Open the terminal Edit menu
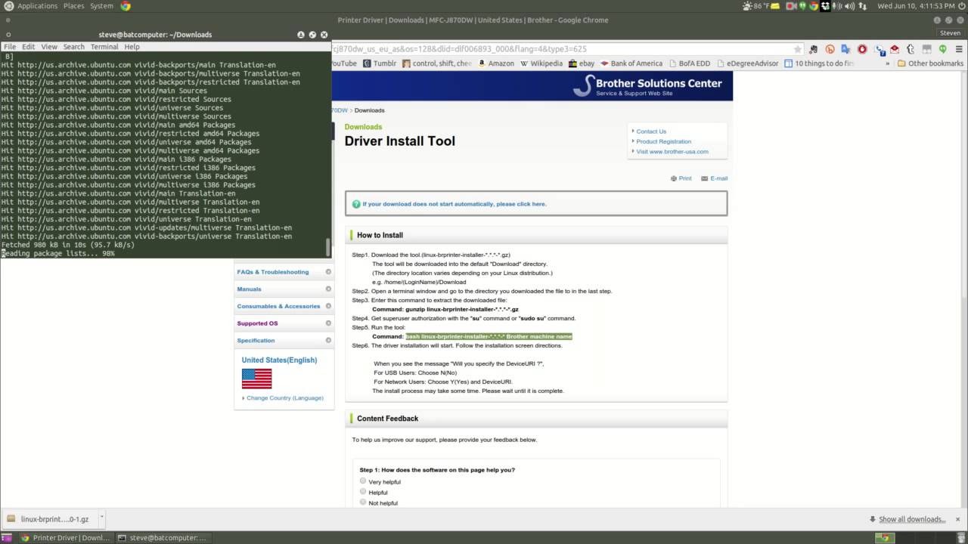Image resolution: width=968 pixels, height=544 pixels. [28, 47]
